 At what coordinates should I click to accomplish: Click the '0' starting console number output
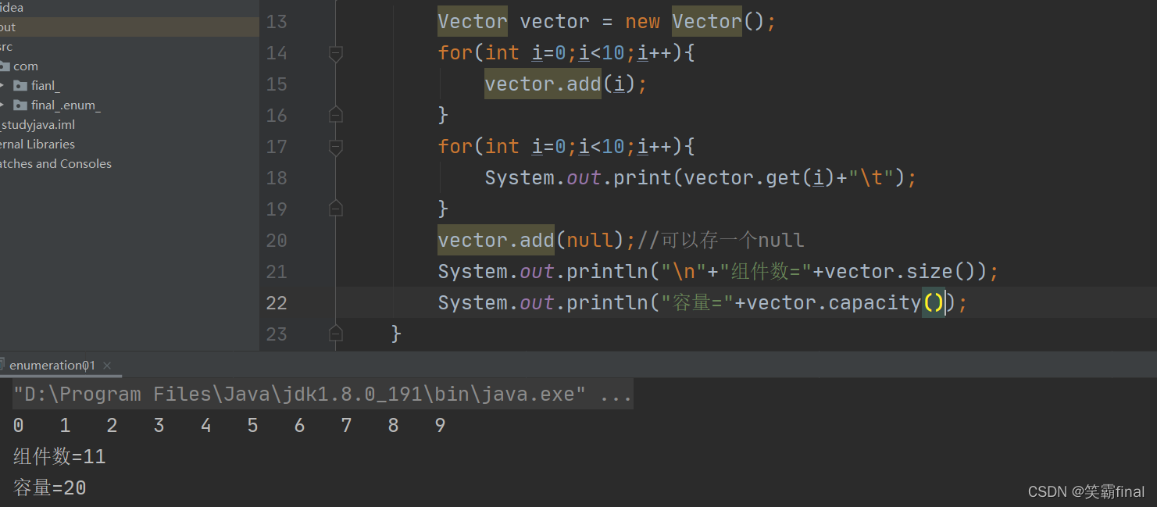click(x=18, y=426)
